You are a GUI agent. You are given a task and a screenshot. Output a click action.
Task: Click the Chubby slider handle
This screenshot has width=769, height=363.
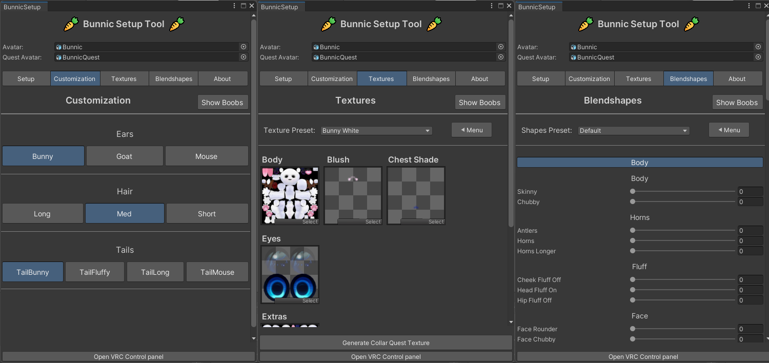point(633,201)
